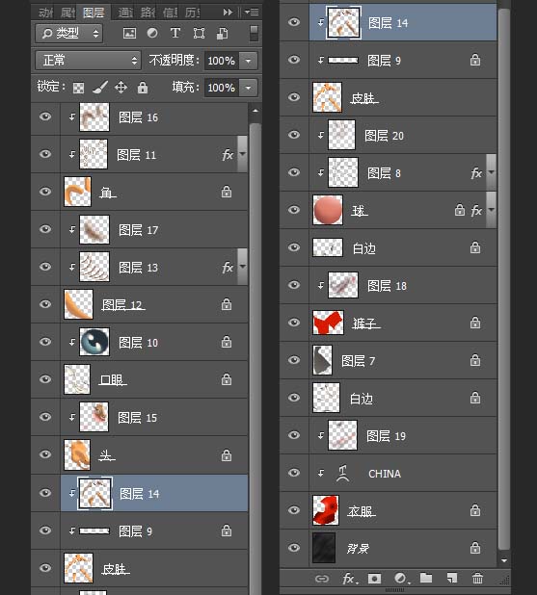The image size is (537, 595).
Task: Toggle visibility of the 球 layer
Action: 294,210
